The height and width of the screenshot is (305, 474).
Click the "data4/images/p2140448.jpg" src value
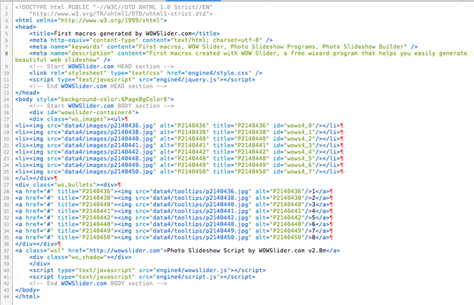point(109,158)
